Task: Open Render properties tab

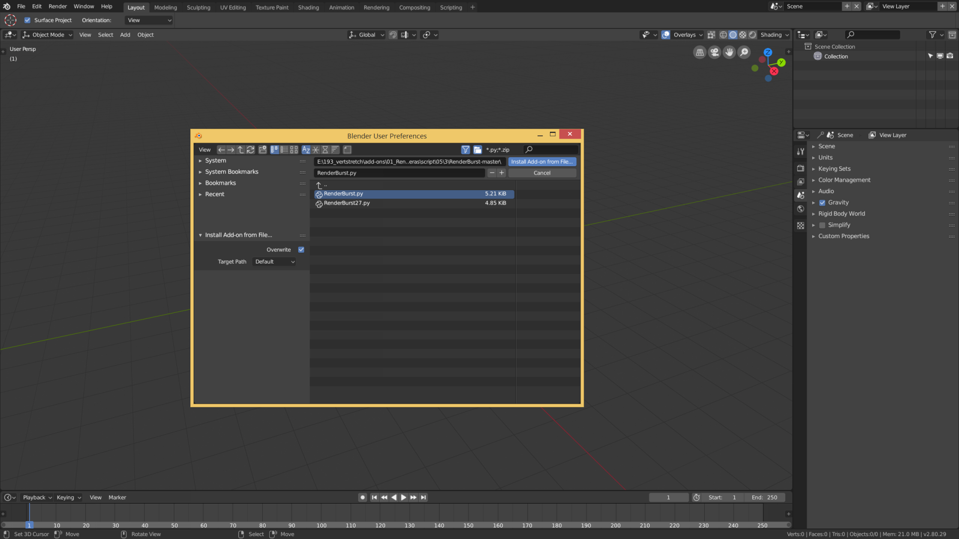Action: coord(801,168)
